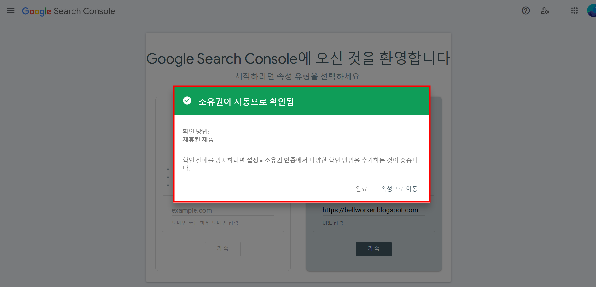
Task: Click the dark 계속 button under URL prefix
Action: (373, 249)
